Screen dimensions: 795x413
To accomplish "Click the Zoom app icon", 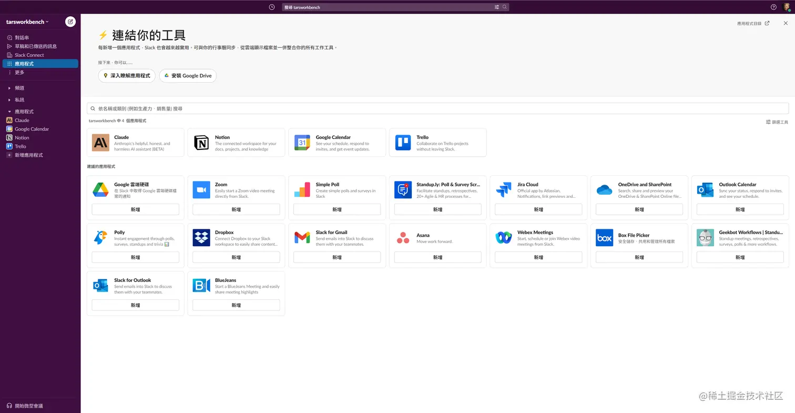I will [201, 190].
